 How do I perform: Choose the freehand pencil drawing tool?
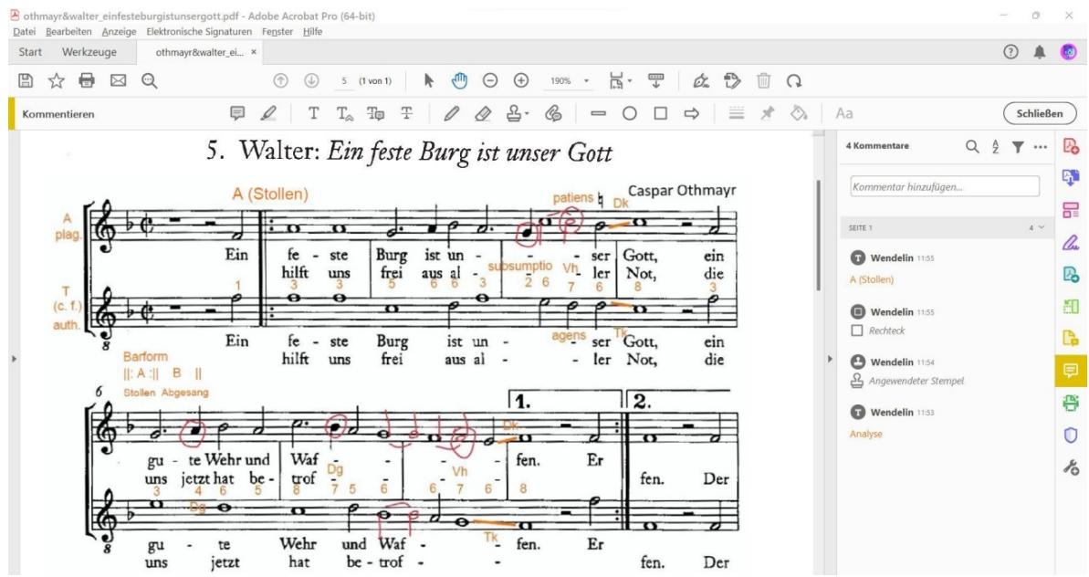tap(452, 113)
